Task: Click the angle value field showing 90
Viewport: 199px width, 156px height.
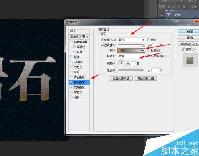Action: 131,64
